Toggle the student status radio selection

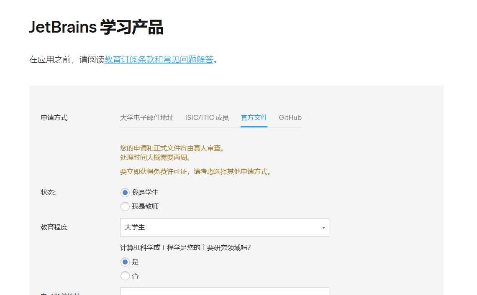(x=125, y=192)
